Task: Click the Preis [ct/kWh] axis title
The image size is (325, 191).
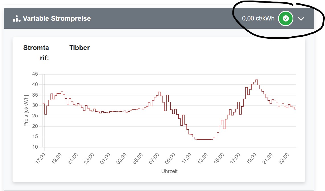Action: 26,111
